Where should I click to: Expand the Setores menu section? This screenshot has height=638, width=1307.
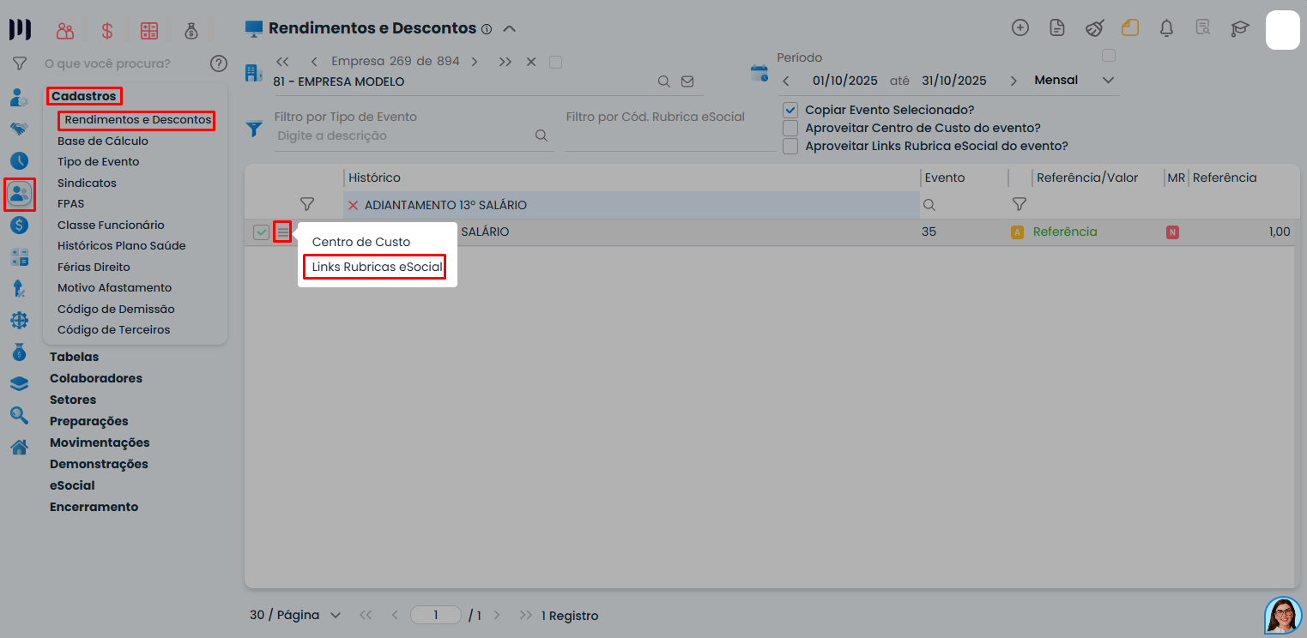click(x=73, y=400)
